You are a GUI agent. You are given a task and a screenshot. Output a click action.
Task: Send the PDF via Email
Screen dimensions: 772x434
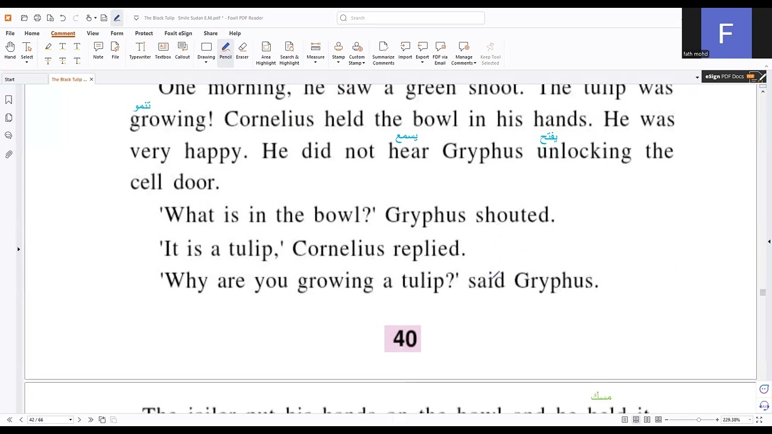[x=440, y=54]
